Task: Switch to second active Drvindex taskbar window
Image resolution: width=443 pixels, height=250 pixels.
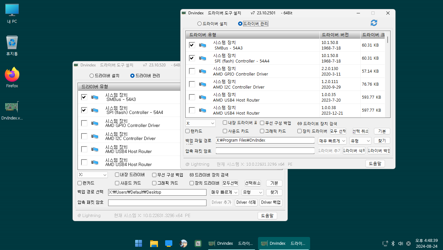Action: click(x=284, y=243)
